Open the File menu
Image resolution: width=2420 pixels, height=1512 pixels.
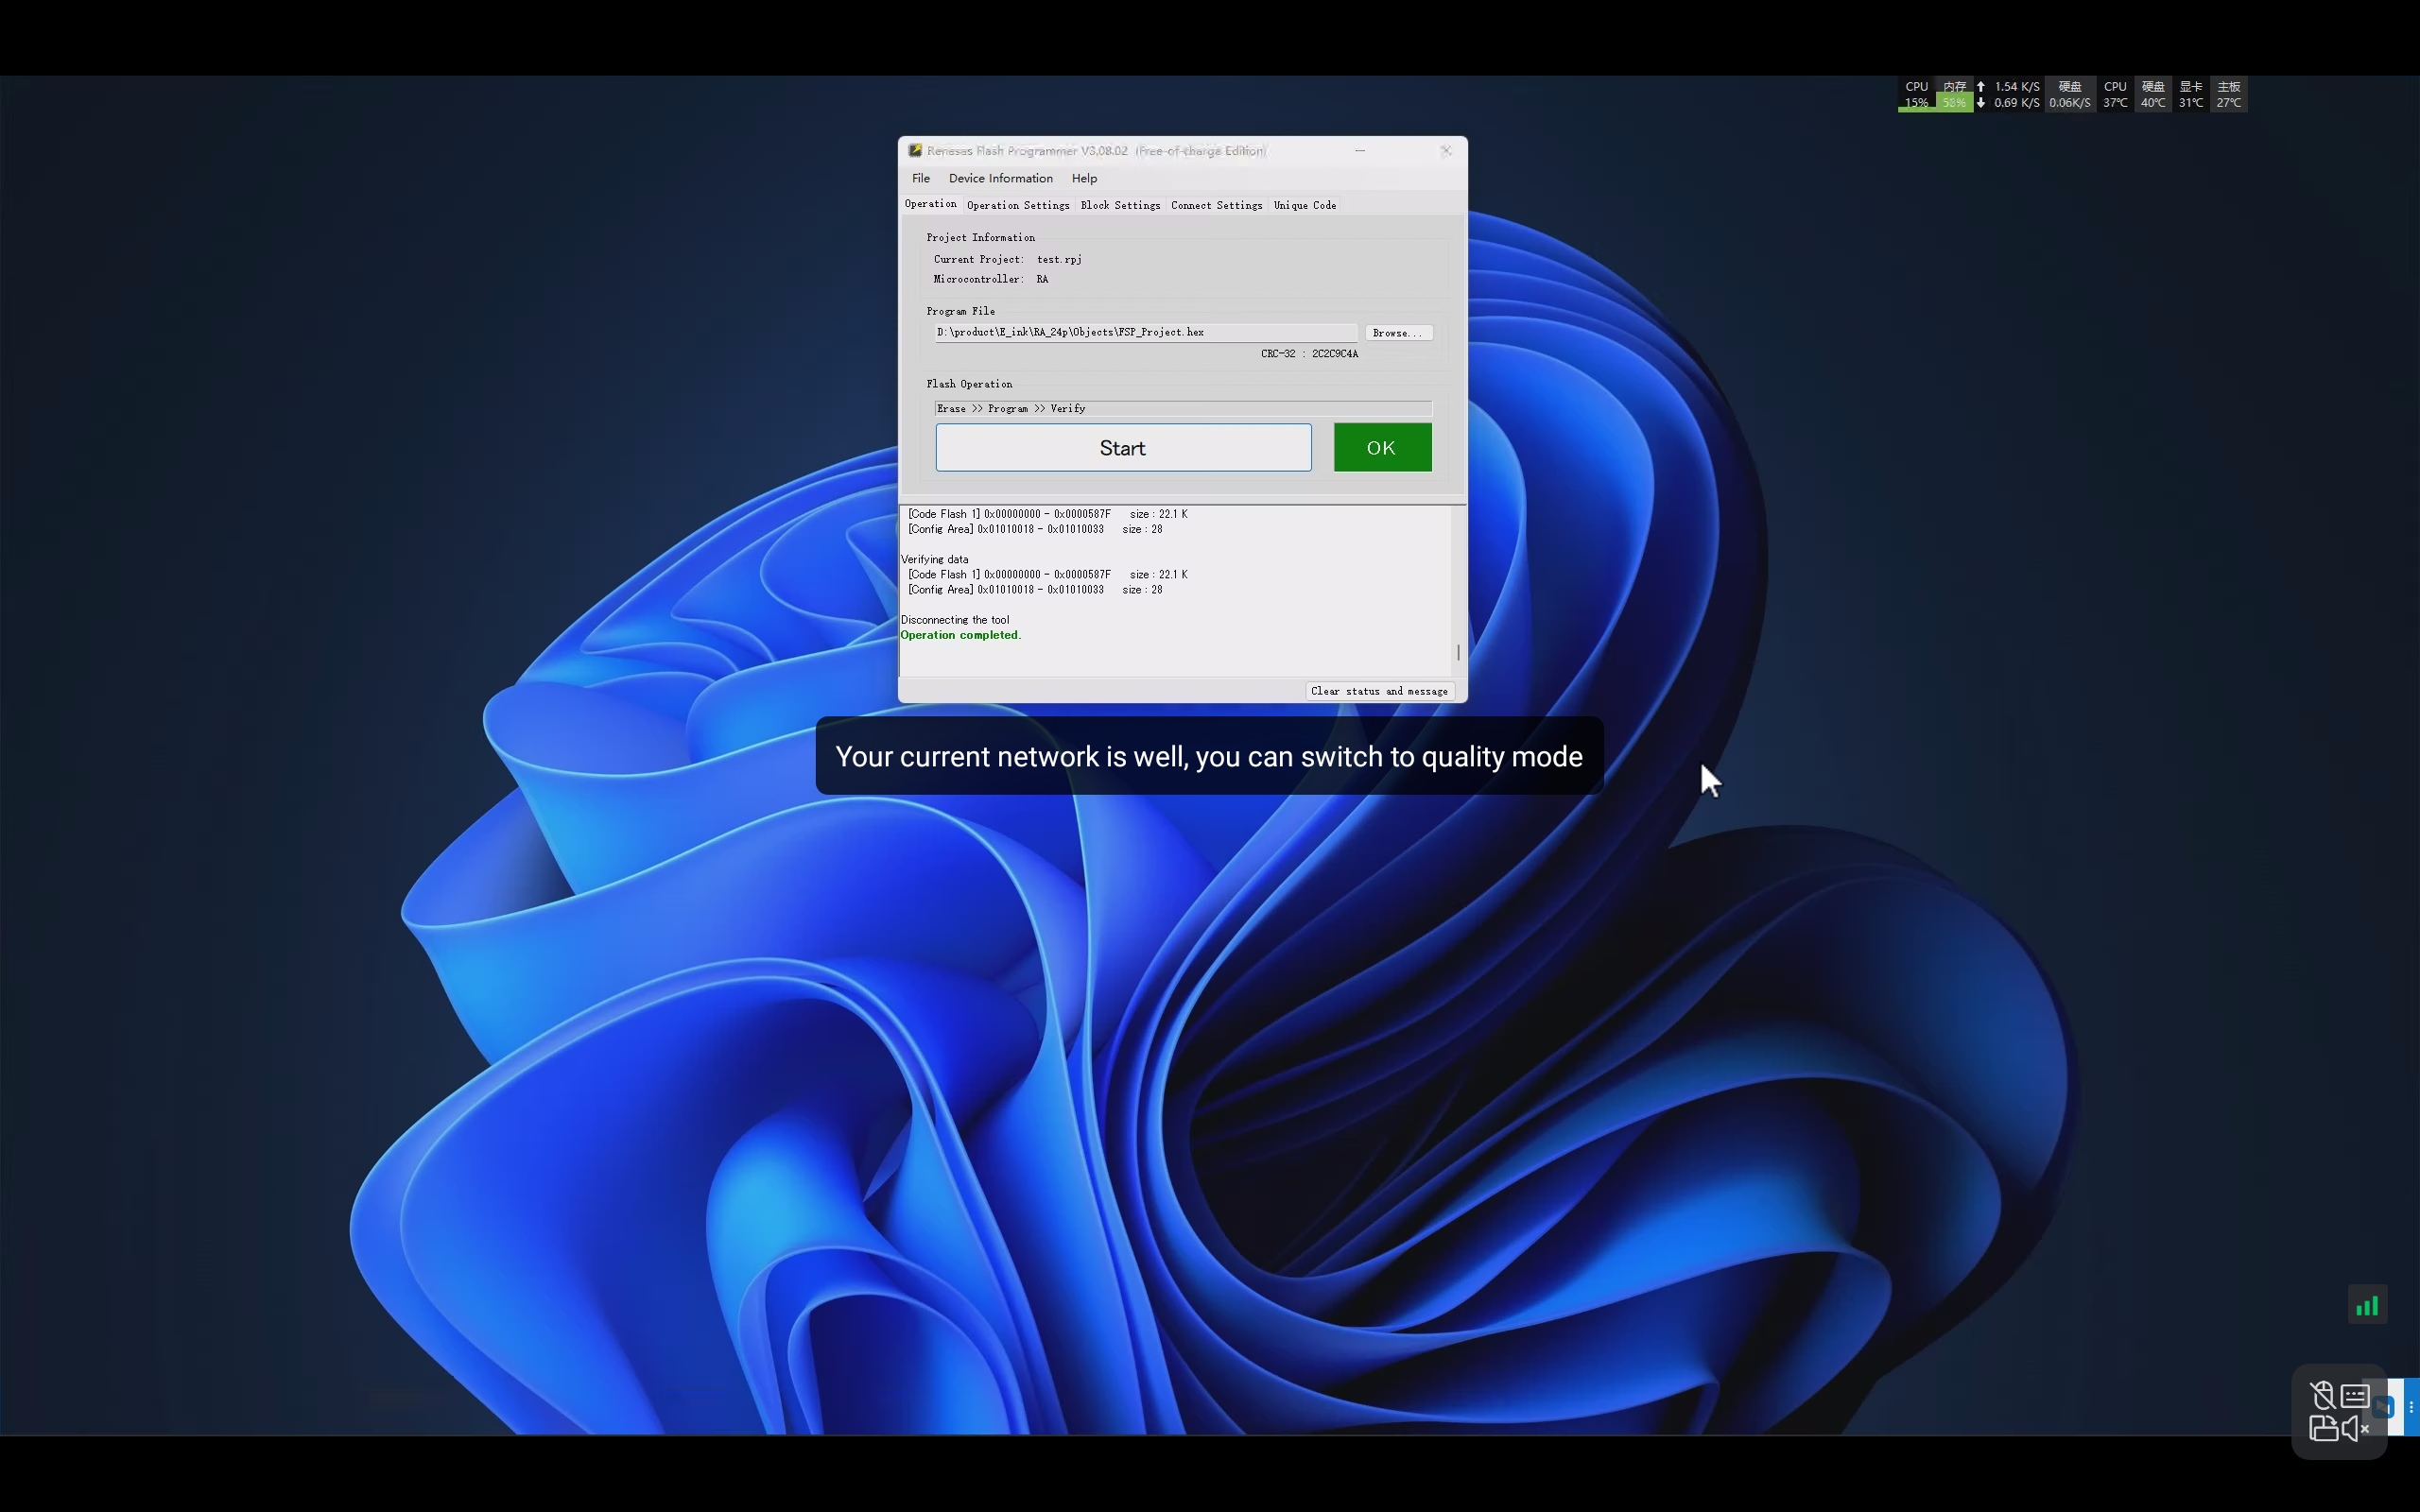921,178
